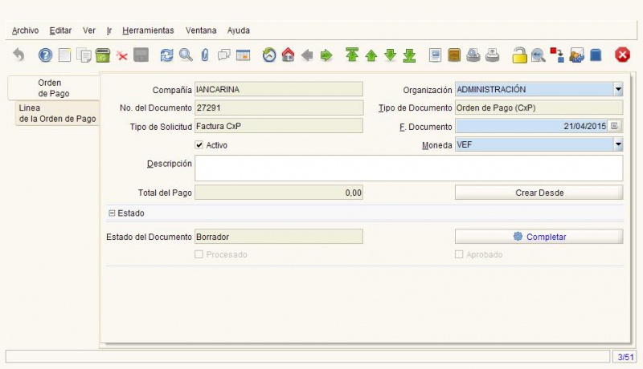Click the printer Print icon
Viewport: 643px width, 369px height.
[x=492, y=55]
